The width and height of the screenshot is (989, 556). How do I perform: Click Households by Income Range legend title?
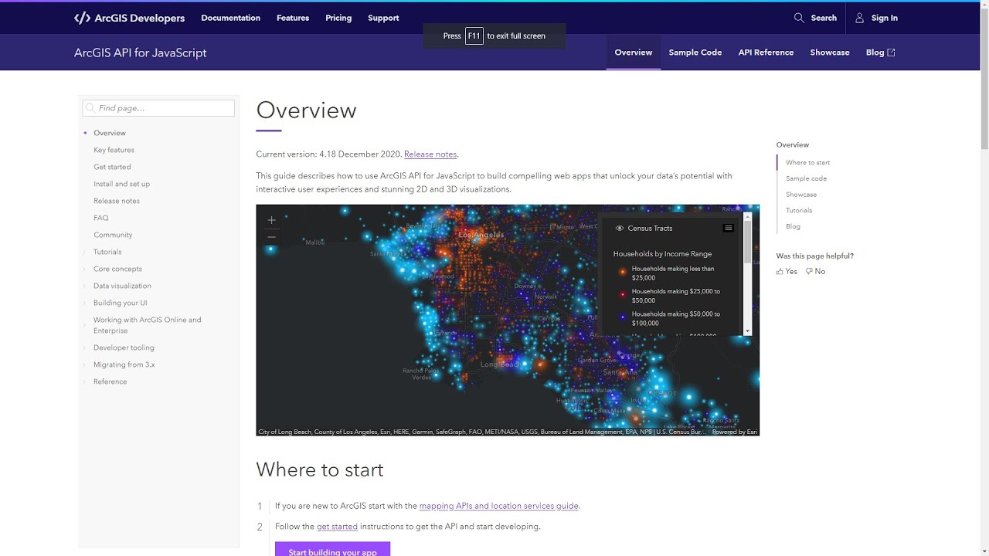tap(662, 254)
